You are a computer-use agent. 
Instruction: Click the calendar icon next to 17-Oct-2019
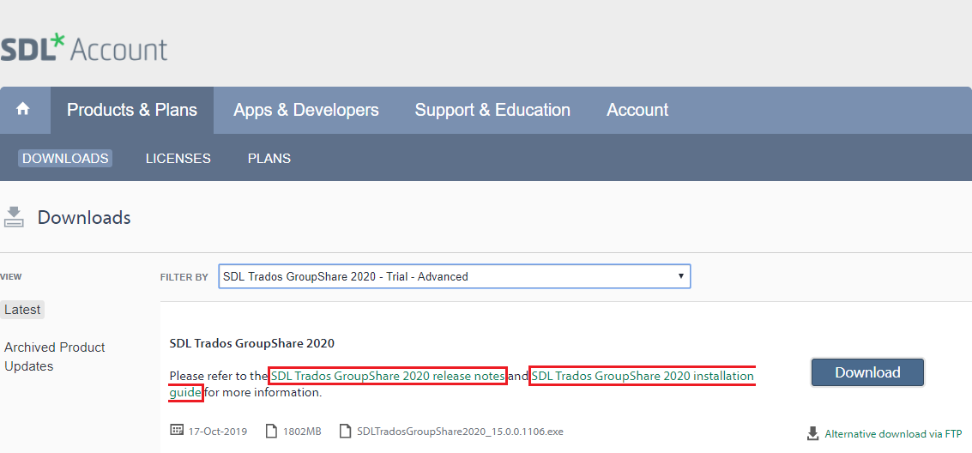coord(177,431)
